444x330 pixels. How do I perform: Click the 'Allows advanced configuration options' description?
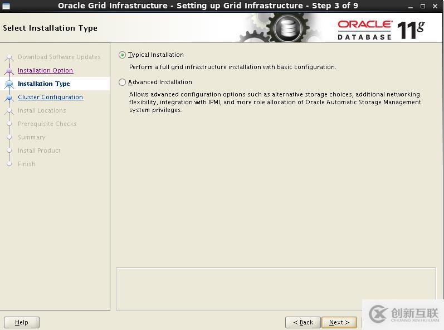(x=275, y=102)
